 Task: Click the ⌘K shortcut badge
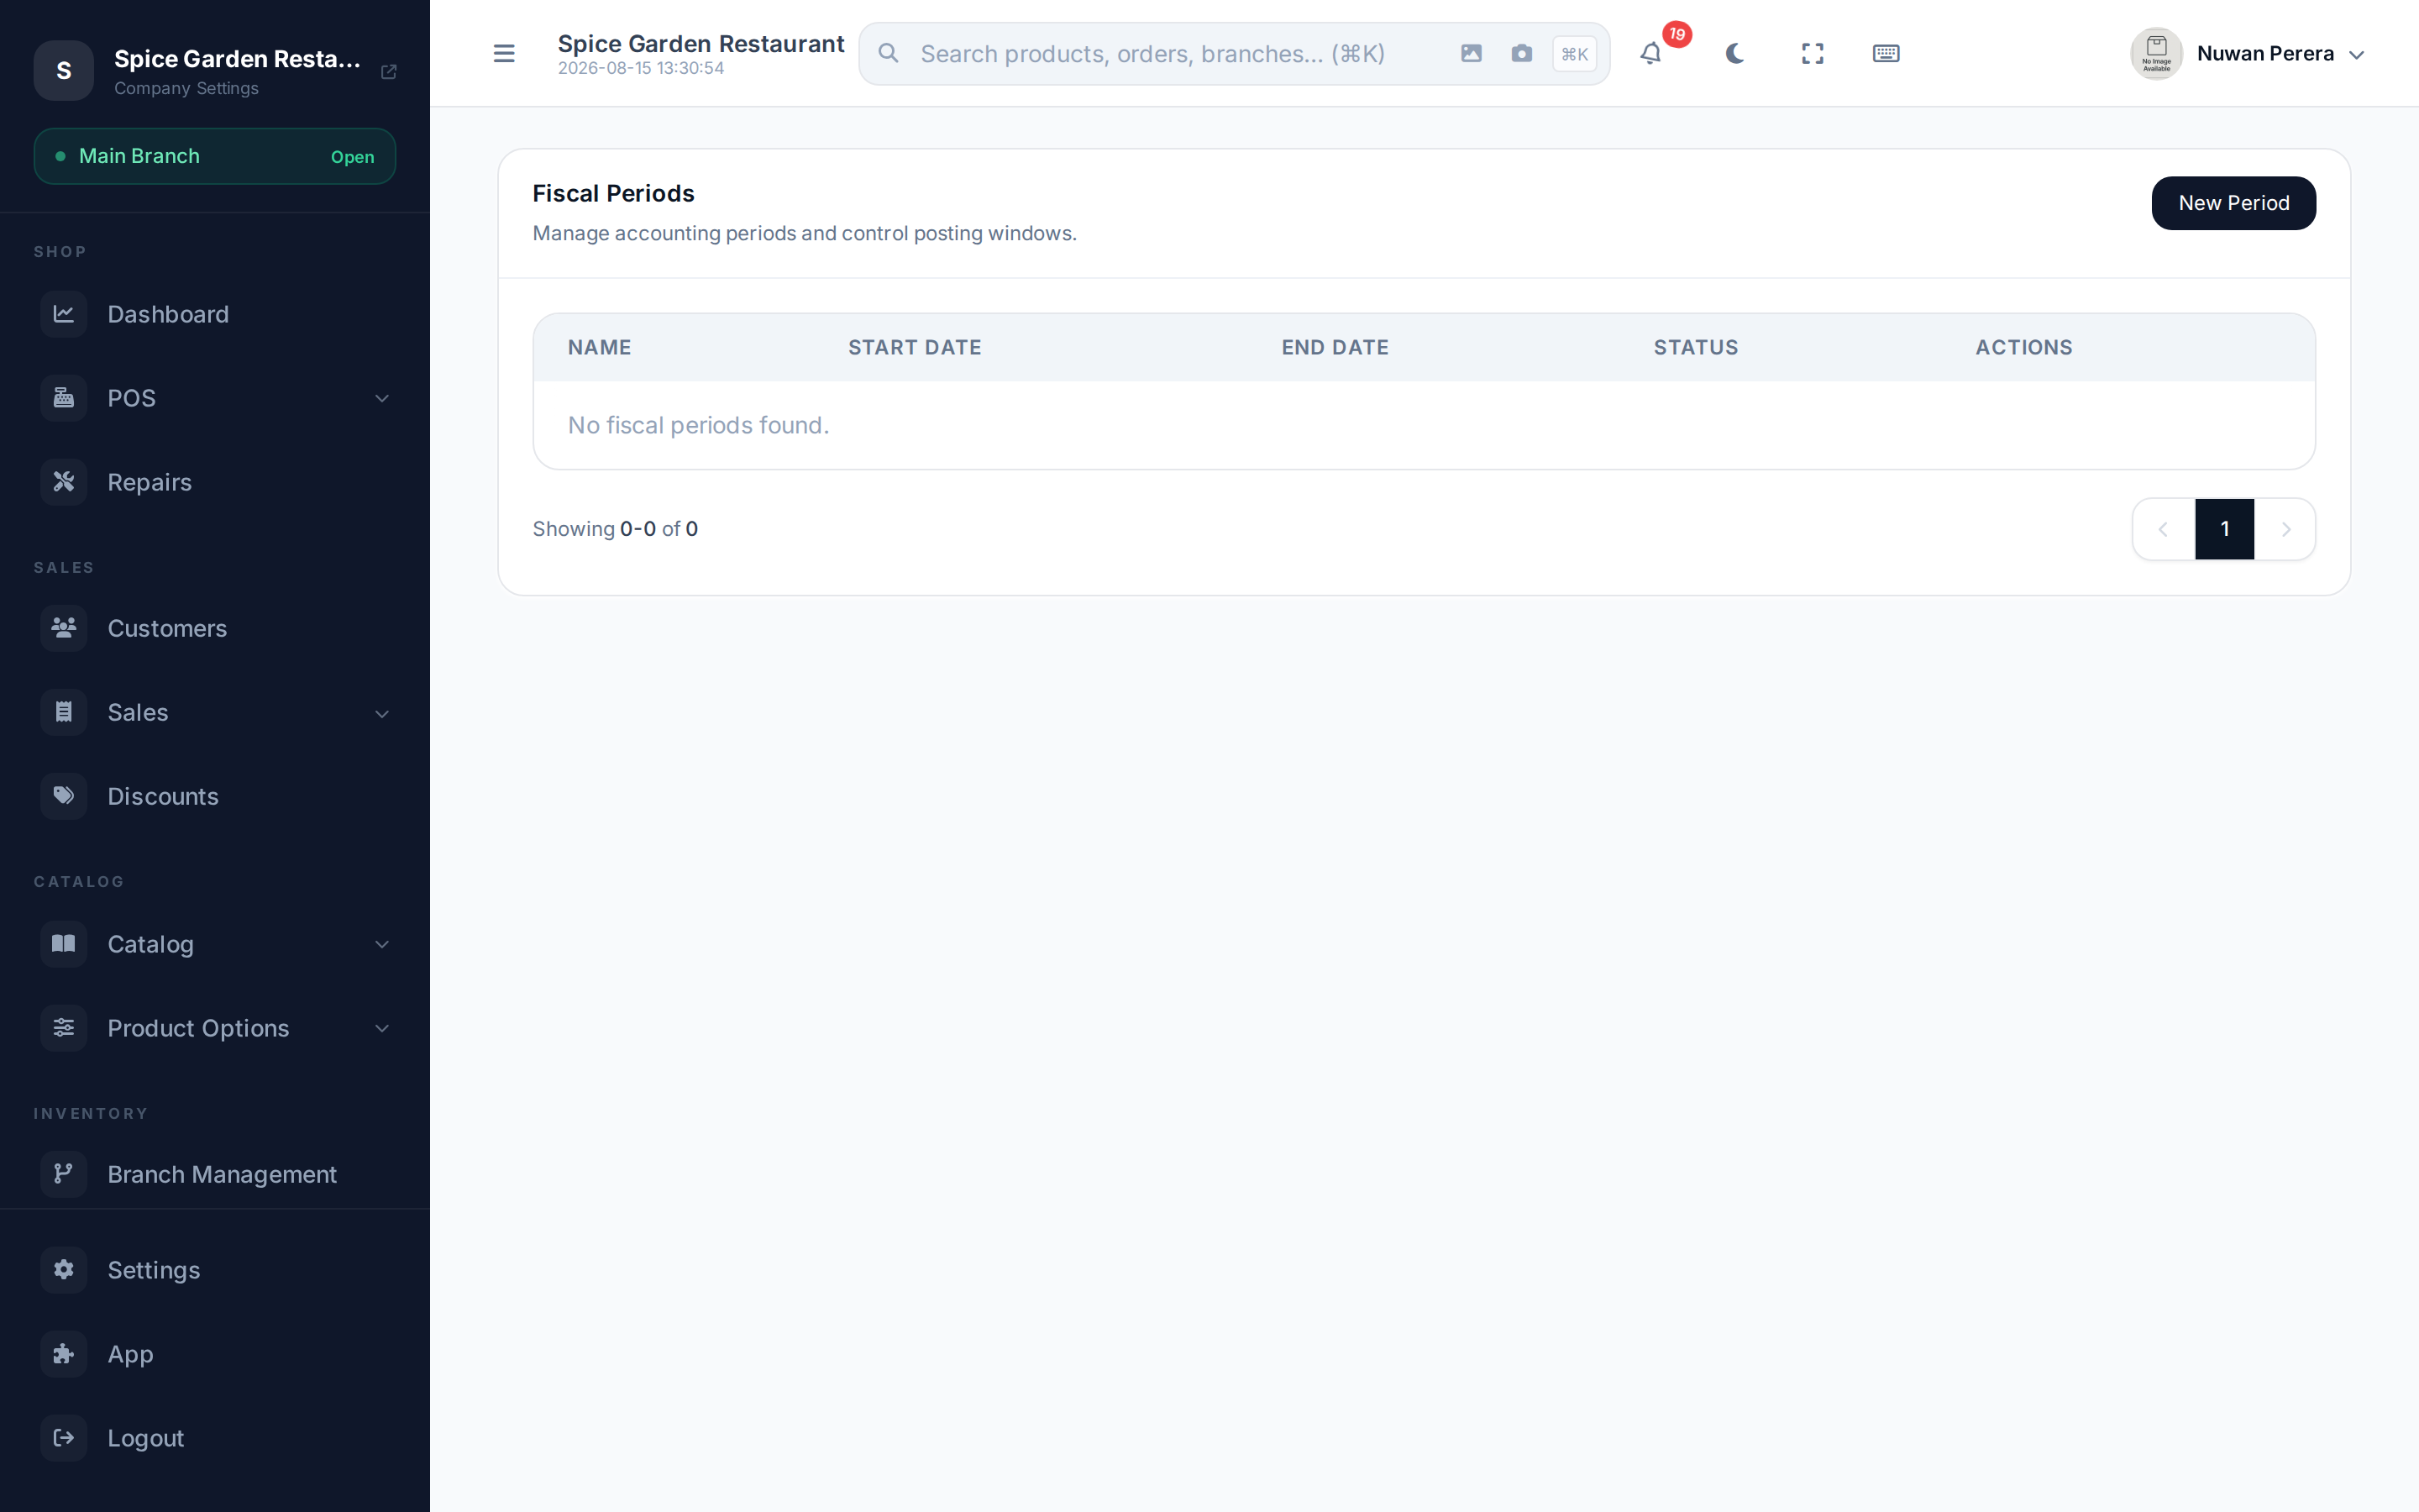(x=1574, y=54)
